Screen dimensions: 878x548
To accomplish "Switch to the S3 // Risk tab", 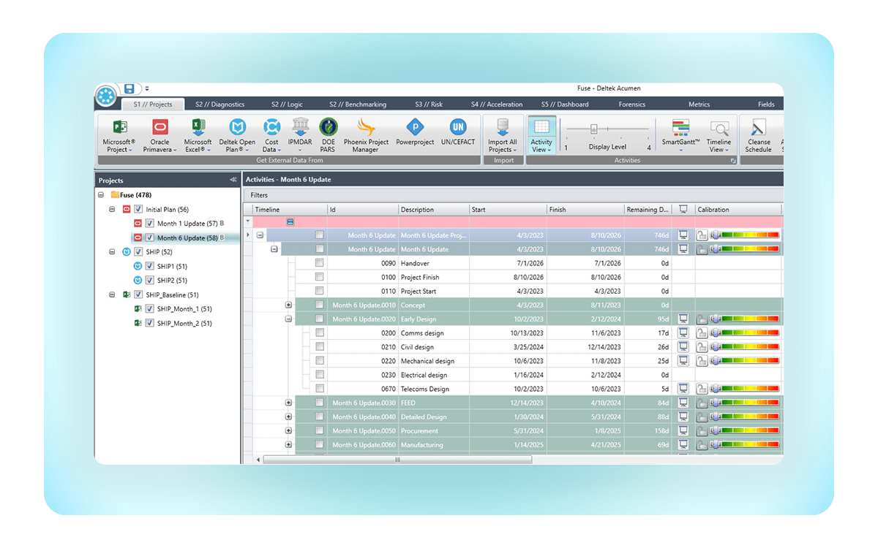I will pyautogui.click(x=428, y=103).
